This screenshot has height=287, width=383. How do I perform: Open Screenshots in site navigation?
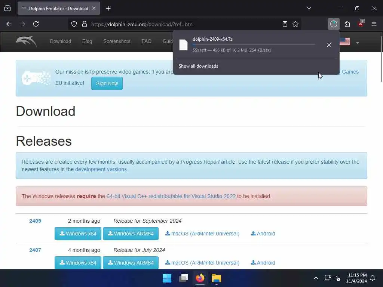point(117,41)
